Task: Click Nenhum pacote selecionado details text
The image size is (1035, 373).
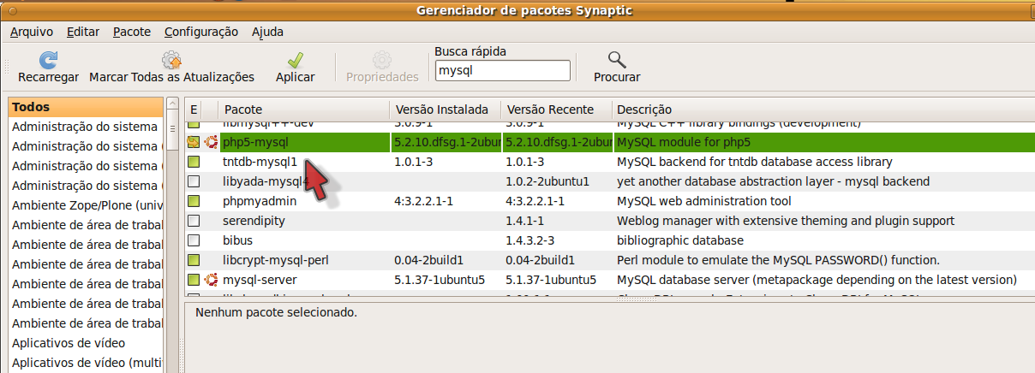Action: [276, 312]
